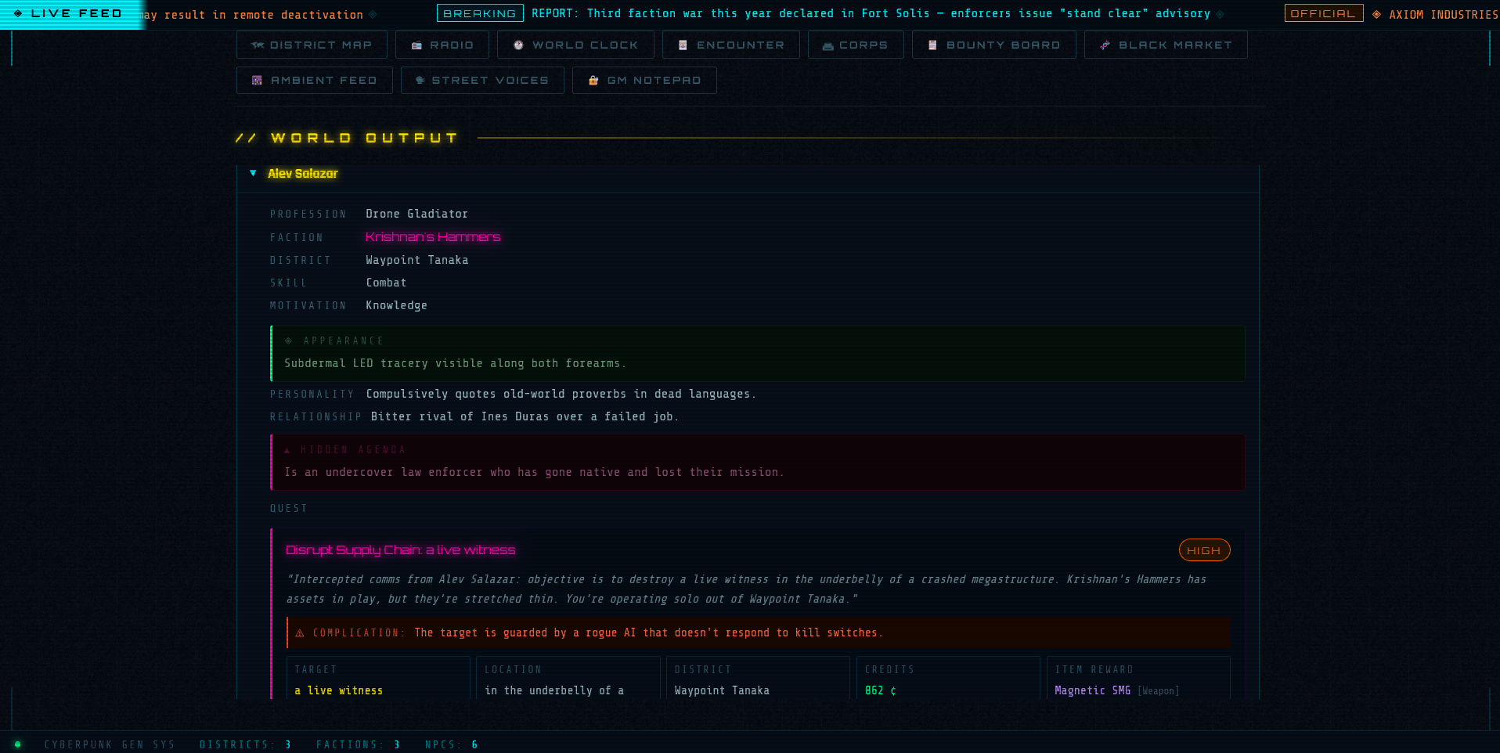Click the Radio icon
The width and height of the screenshot is (1500, 753).
(x=416, y=45)
